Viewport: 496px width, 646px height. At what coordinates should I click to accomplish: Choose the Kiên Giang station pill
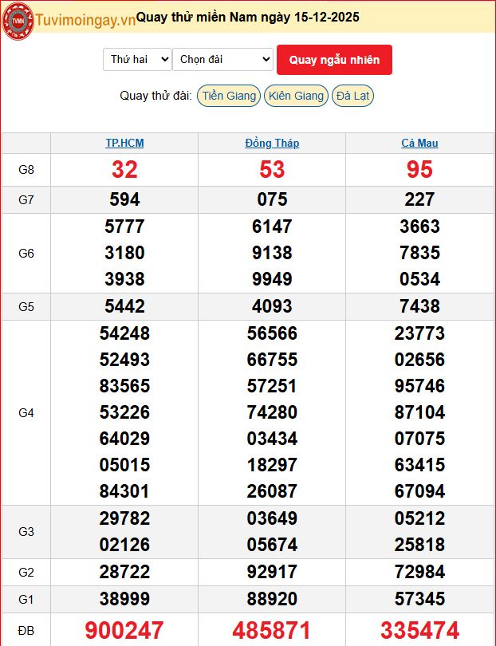tap(296, 96)
